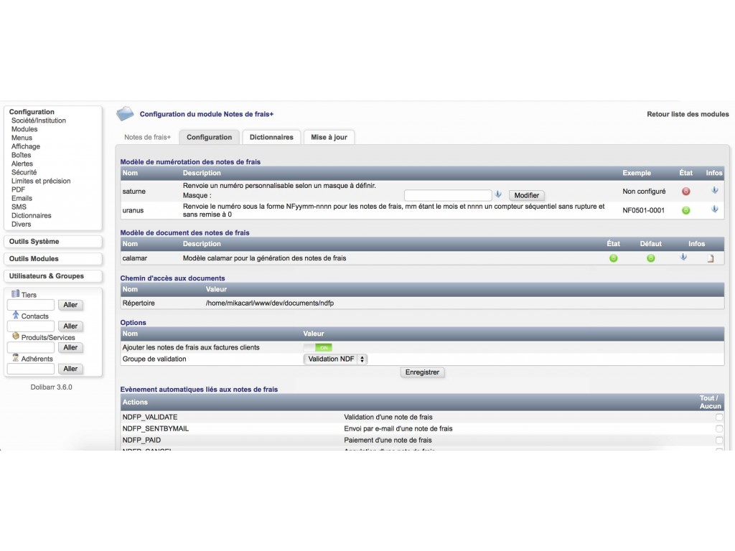Open Sécurité settings link
The width and height of the screenshot is (735, 551).
[24, 172]
